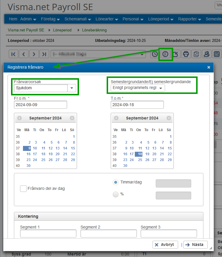The image size is (222, 257).
Task: Click the T.o.m. date field 2024-09-18
Action: (x=137, y=105)
